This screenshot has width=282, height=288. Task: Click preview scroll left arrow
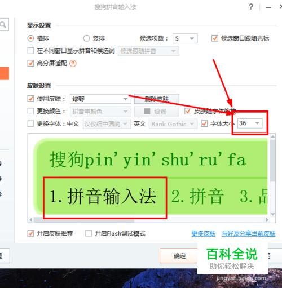coord(30,220)
